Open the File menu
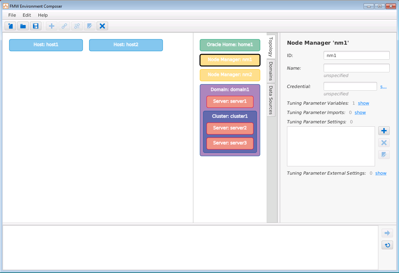 click(12, 15)
